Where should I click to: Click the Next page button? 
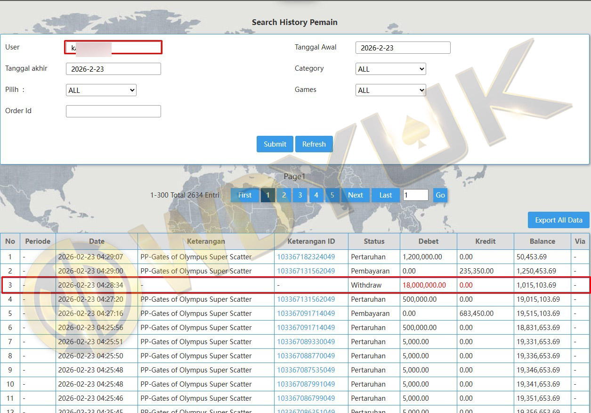(355, 195)
